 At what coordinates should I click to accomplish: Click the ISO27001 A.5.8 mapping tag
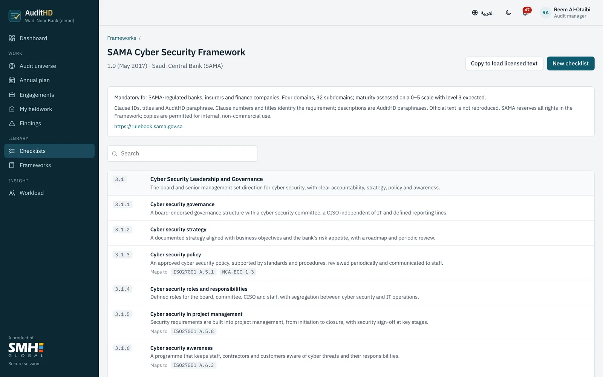coord(193,331)
